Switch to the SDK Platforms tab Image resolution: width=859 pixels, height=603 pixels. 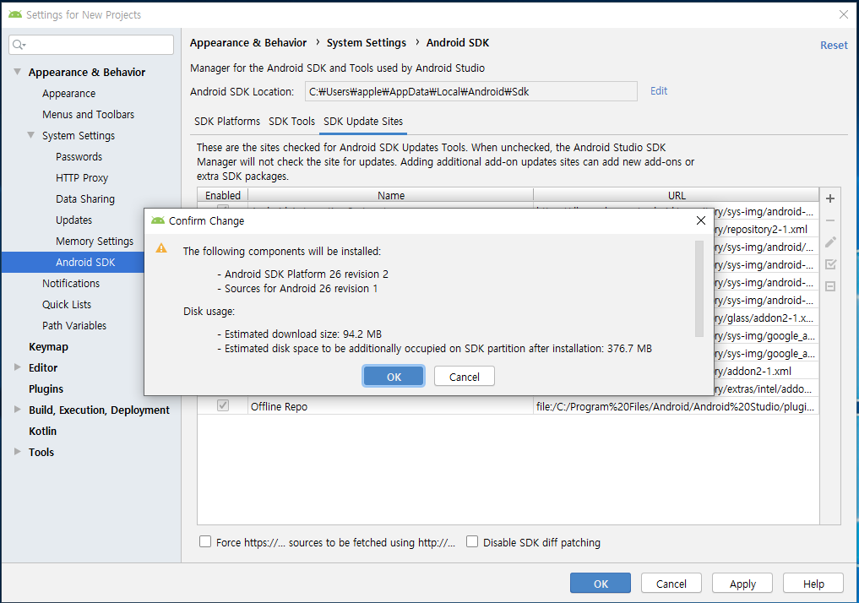coord(227,121)
